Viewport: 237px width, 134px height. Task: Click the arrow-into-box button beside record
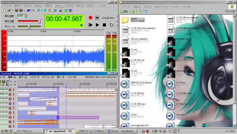(97, 18)
